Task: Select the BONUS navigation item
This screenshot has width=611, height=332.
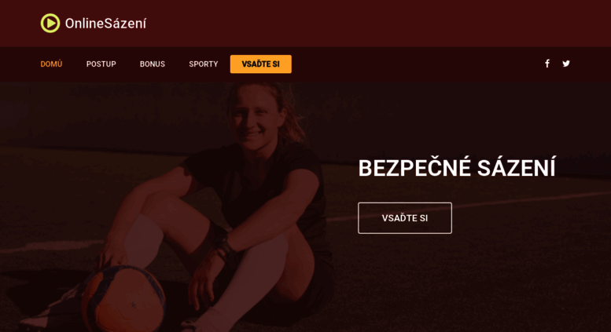Action: tap(153, 64)
